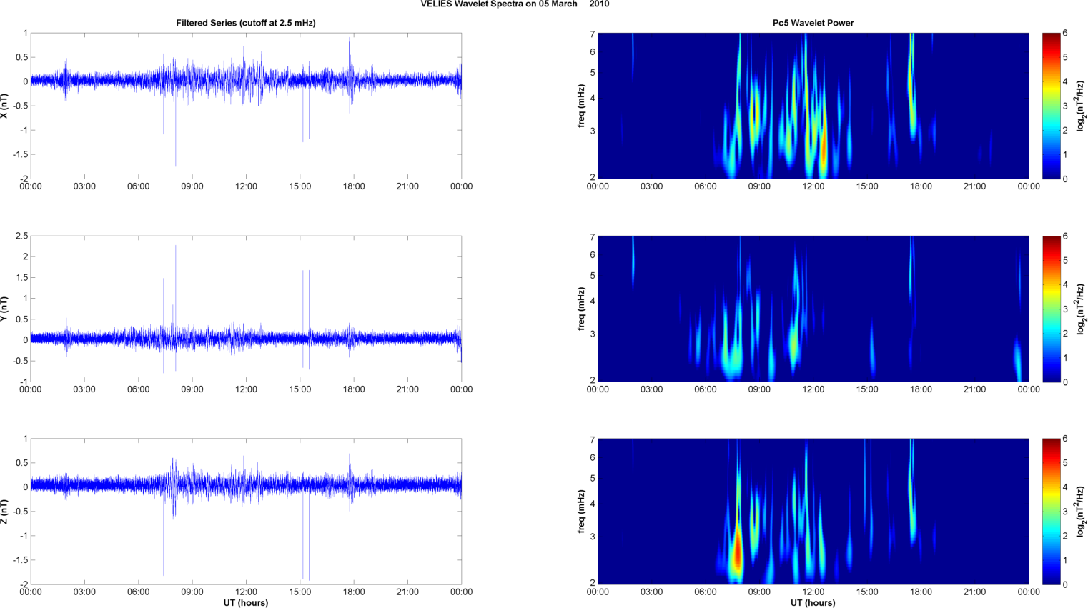The width and height of the screenshot is (1088, 608).
Task: Click the "X (nT)" axis label
Action: click(x=4, y=106)
